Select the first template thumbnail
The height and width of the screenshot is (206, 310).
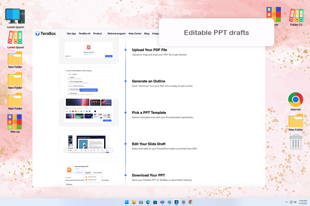tap(70, 116)
